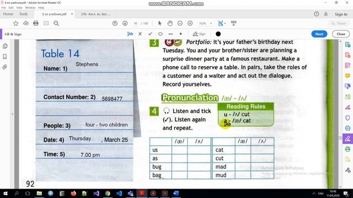Open Firefox from the taskbar
Image resolution: width=353 pixels, height=198 pixels.
coord(73,193)
